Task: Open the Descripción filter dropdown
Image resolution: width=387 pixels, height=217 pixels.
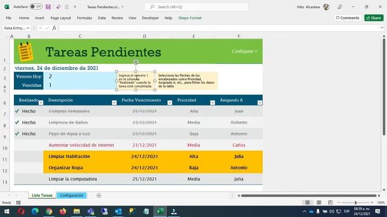Action: (114, 103)
